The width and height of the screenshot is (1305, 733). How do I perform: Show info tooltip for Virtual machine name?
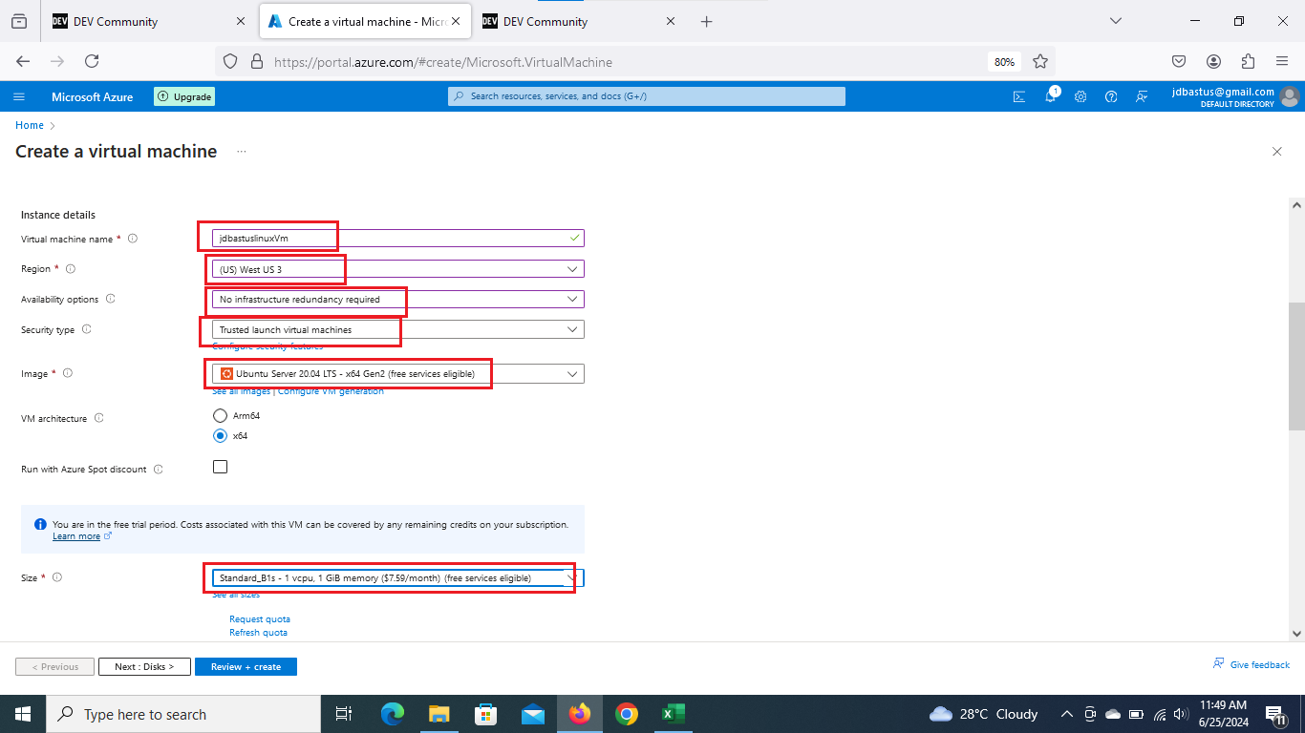[x=133, y=239]
